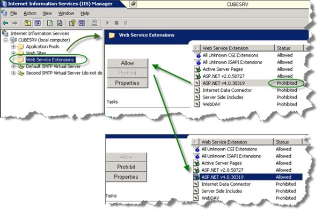Select Web Service Extensions tree item
Viewport: 322px width, 210px height.
coord(50,60)
